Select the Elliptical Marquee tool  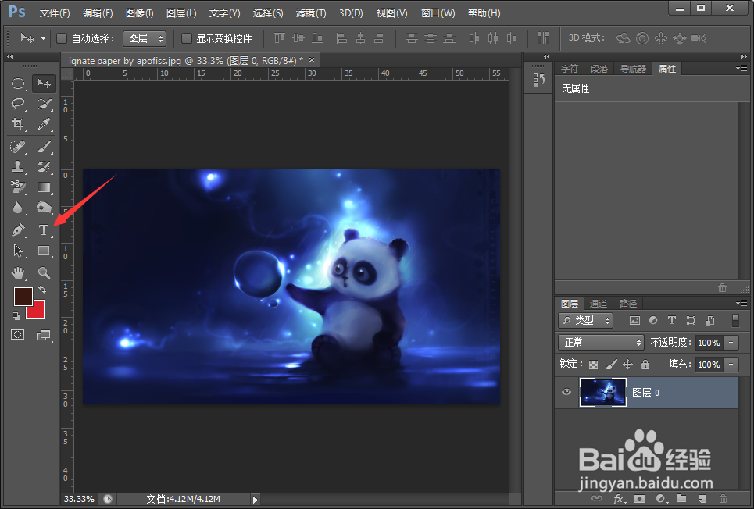18,84
